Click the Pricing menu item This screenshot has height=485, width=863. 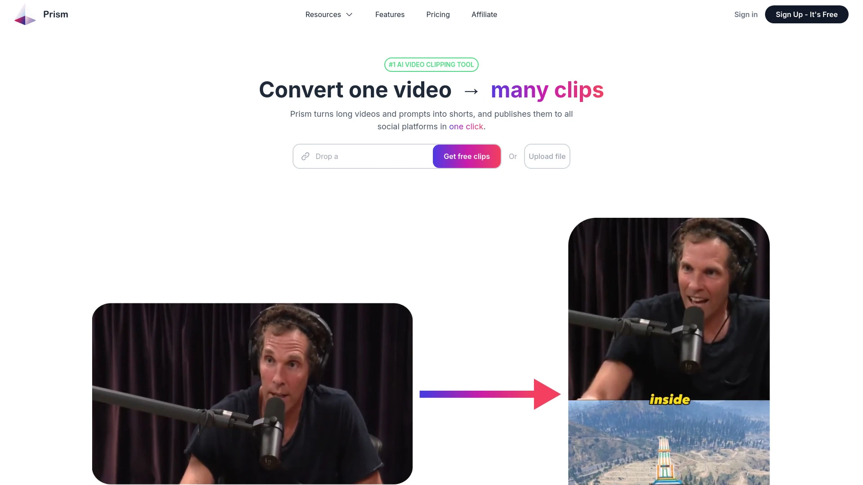(438, 14)
